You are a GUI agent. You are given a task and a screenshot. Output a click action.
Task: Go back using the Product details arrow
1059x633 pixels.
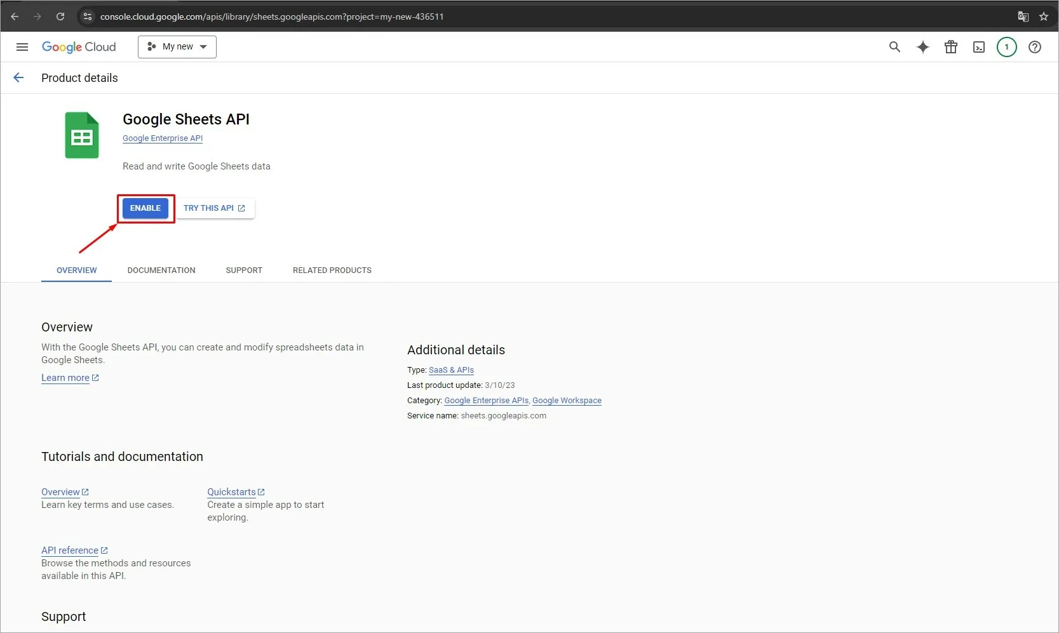[18, 77]
